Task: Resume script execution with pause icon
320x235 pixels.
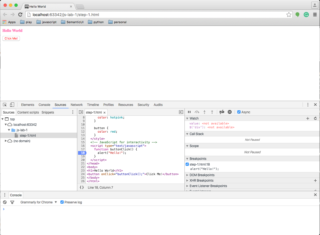Action: (189, 112)
